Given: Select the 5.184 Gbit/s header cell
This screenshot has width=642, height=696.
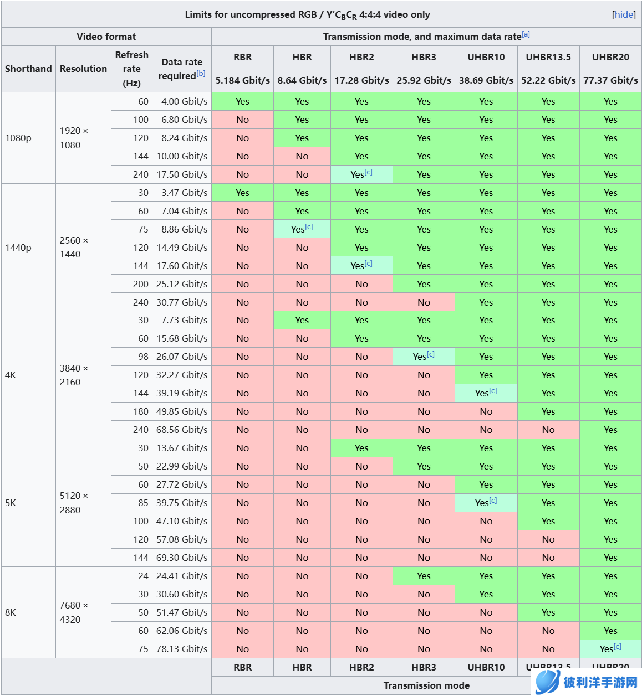Looking at the screenshot, I should coord(242,80).
